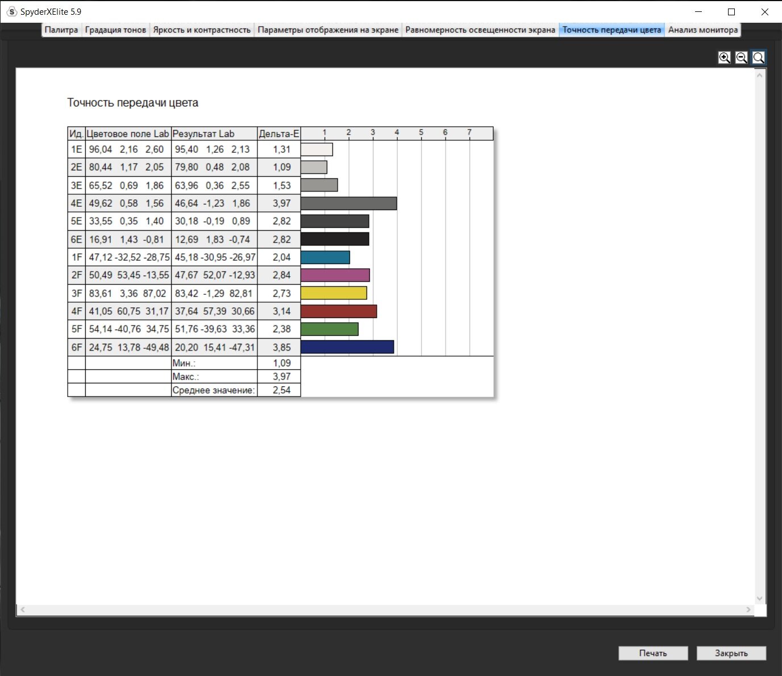Open the Палитра tab
The width and height of the screenshot is (782, 676).
point(61,30)
